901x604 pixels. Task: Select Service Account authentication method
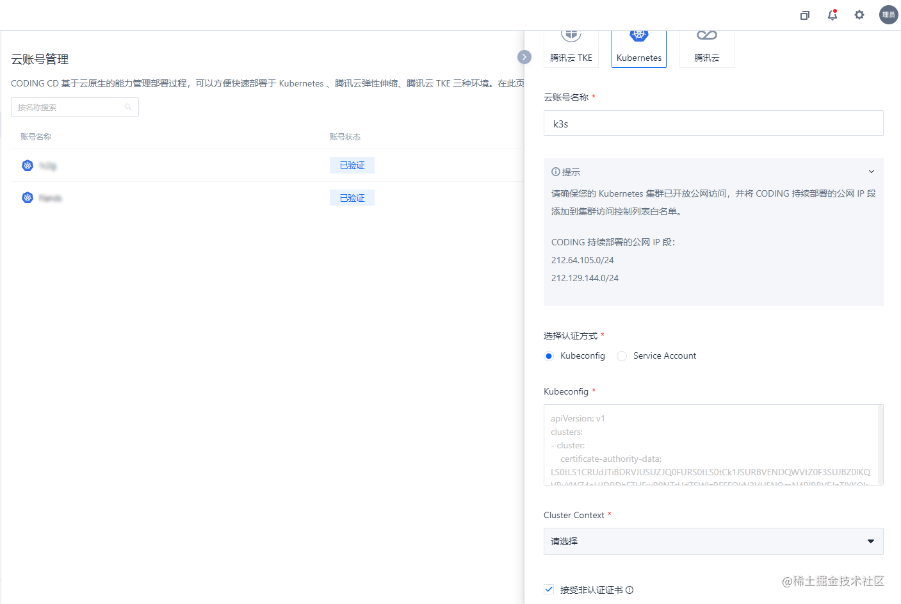tap(622, 356)
